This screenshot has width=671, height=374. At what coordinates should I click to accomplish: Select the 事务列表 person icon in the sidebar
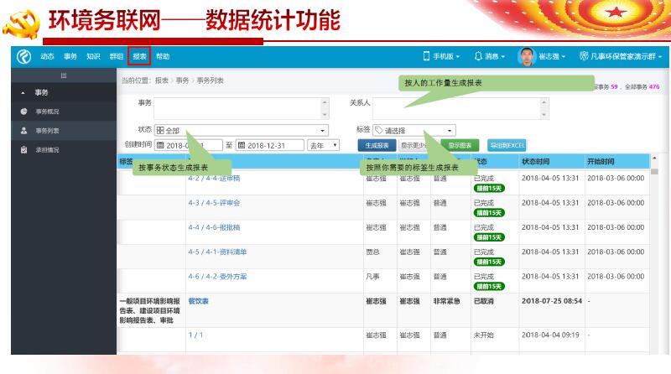click(x=24, y=131)
